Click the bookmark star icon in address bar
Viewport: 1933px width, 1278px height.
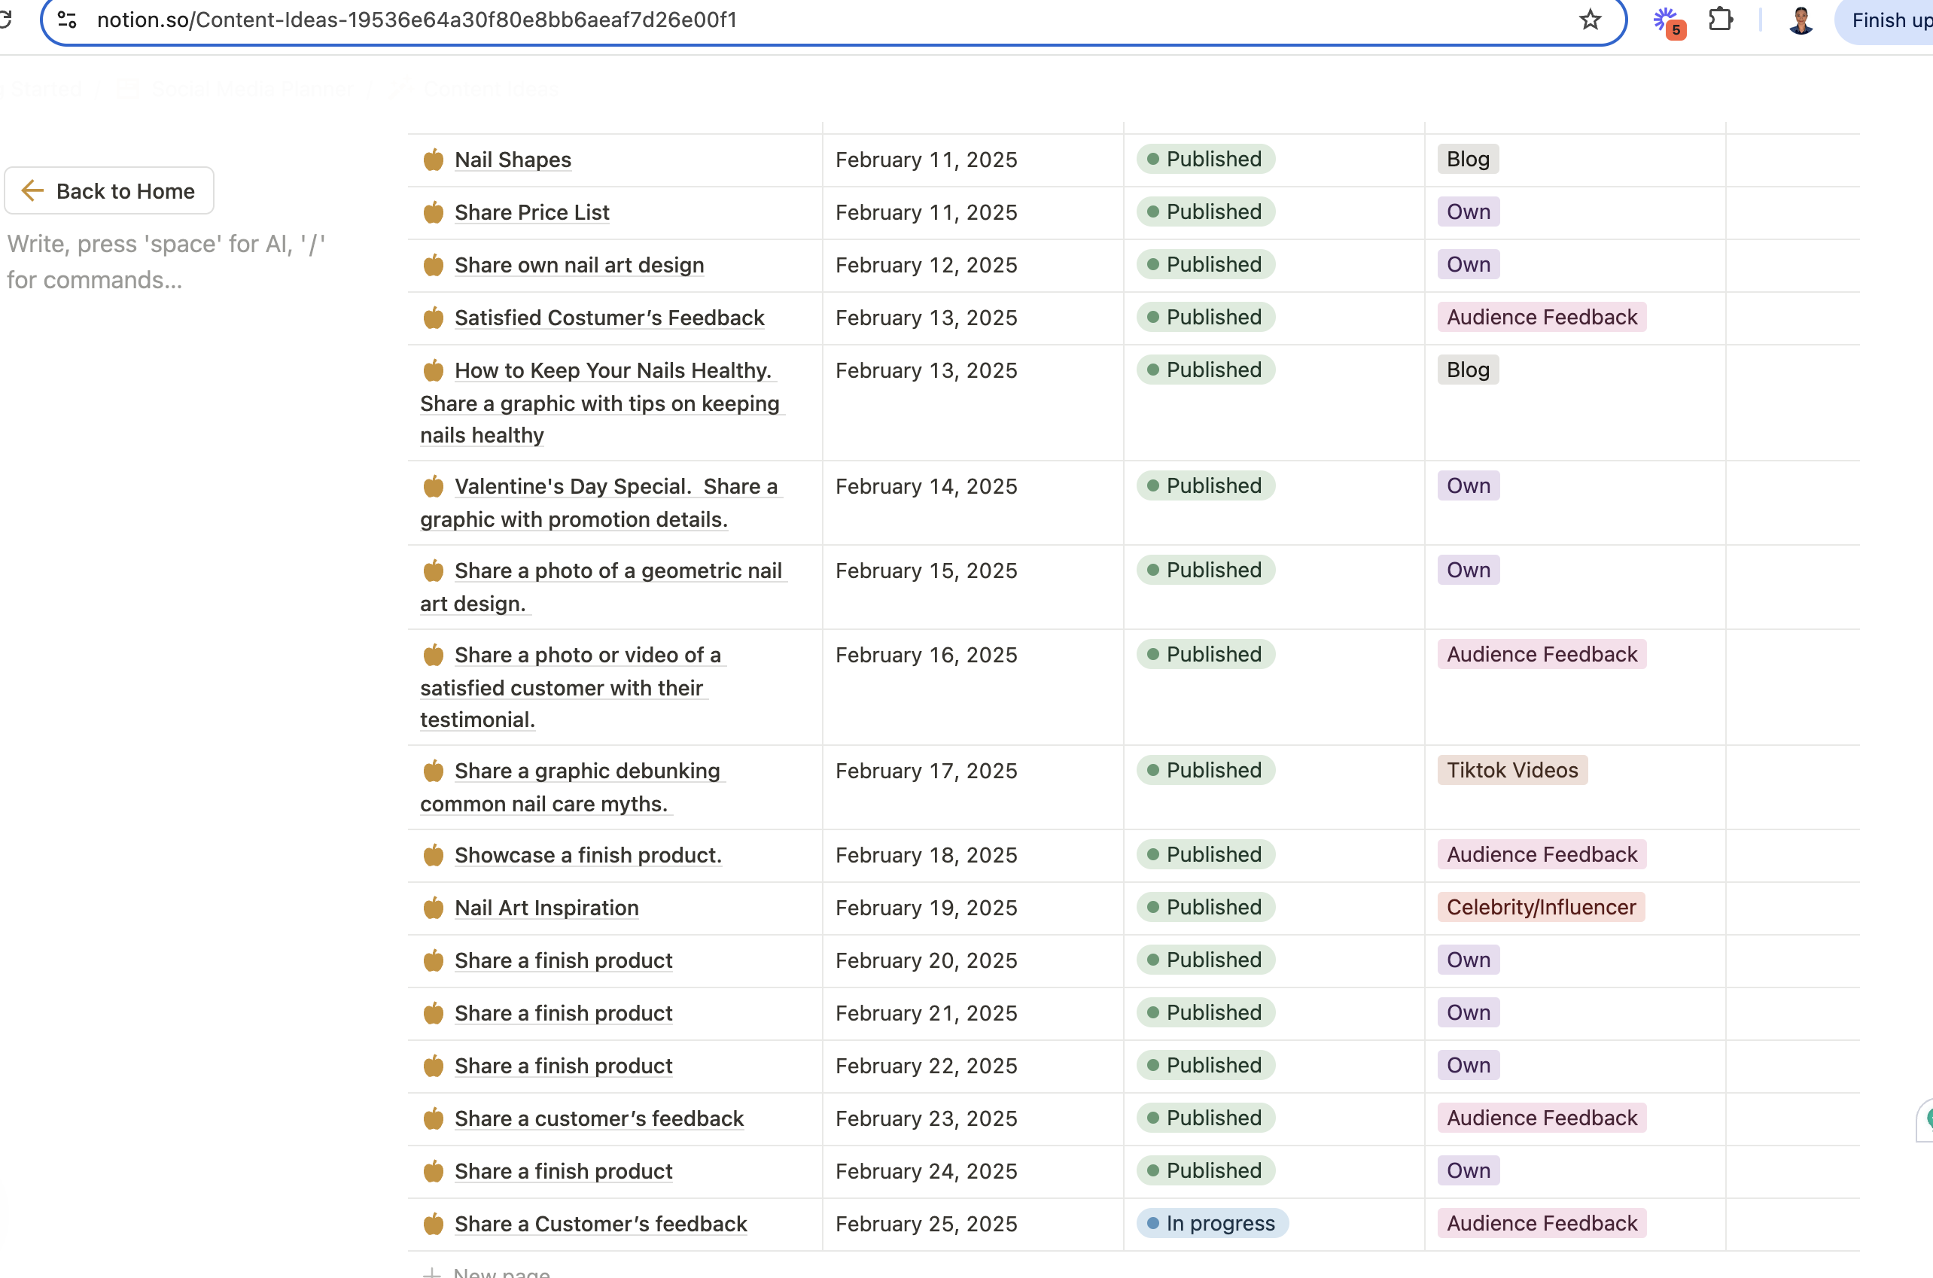(x=1589, y=20)
